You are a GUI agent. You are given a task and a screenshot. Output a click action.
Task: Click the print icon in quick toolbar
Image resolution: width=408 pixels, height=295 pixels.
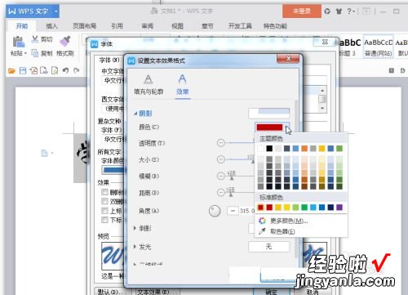44,70
